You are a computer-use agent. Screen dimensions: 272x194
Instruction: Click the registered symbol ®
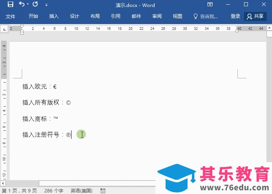click(68, 135)
